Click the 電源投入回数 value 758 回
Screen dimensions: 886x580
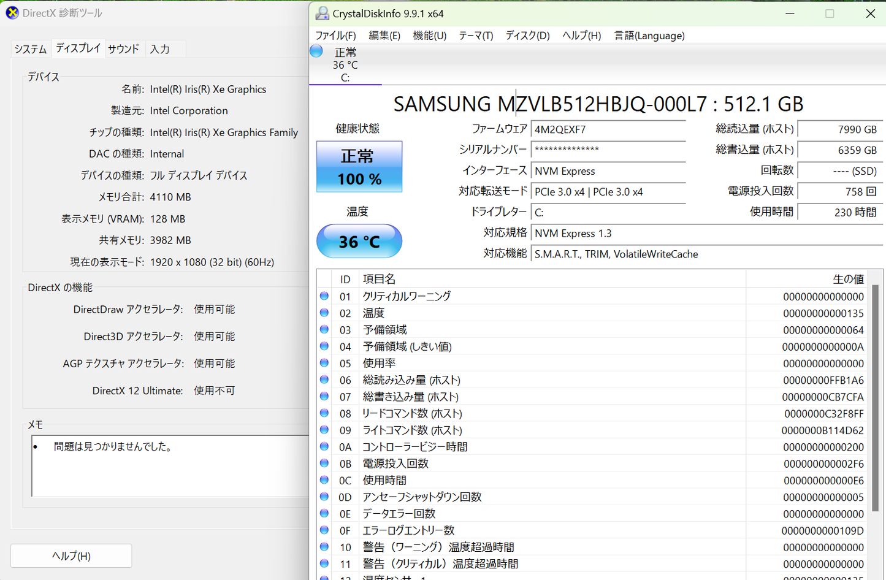(840, 192)
